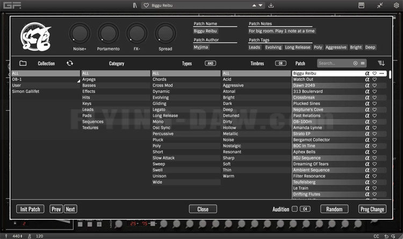Favorite the Dawn 2049 patch
Image resolution: width=403 pixels, height=239 pixels.
click(x=375, y=85)
